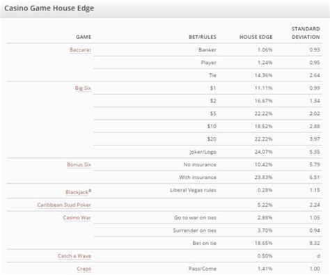Click the With insurance rule cell
Image resolution: width=330 pixels, height=275 pixels.
click(x=198, y=178)
